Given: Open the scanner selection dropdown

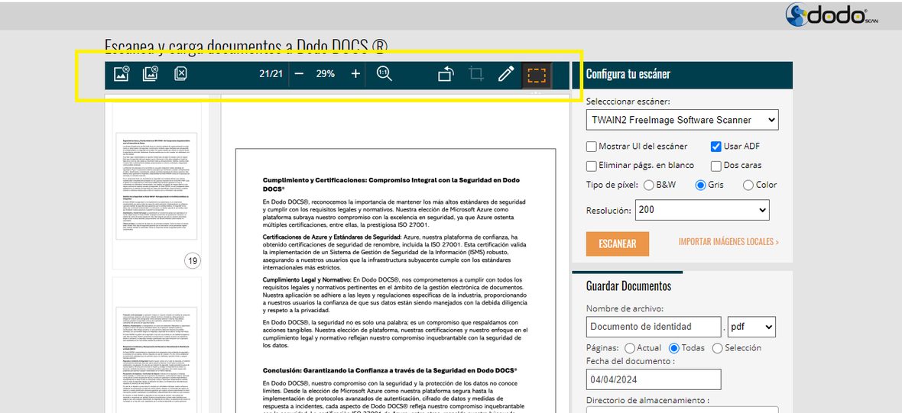Looking at the screenshot, I should pos(683,120).
